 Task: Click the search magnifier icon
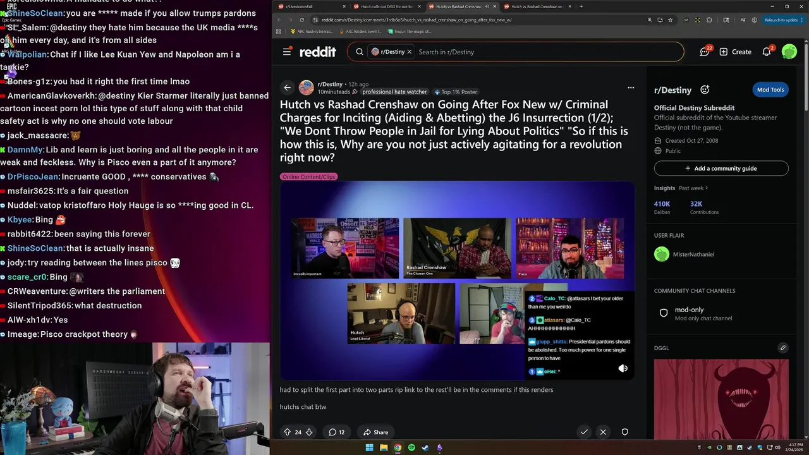click(360, 52)
